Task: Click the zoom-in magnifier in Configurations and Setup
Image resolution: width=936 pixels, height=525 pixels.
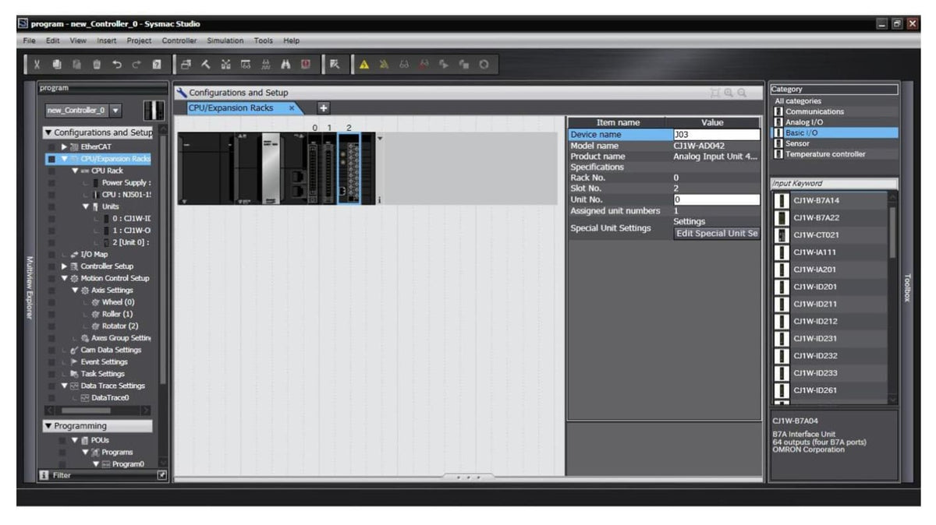Action: tap(729, 93)
